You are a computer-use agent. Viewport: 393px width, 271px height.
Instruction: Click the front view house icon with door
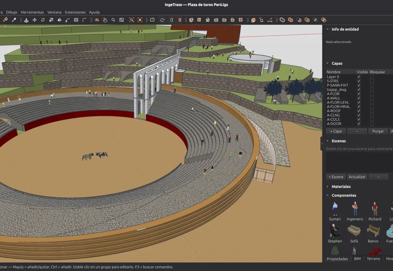208,20
